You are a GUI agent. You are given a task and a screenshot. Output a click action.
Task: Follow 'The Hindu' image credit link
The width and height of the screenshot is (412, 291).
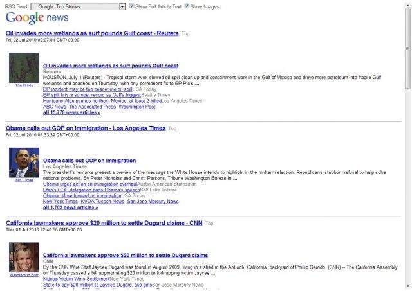click(24, 85)
